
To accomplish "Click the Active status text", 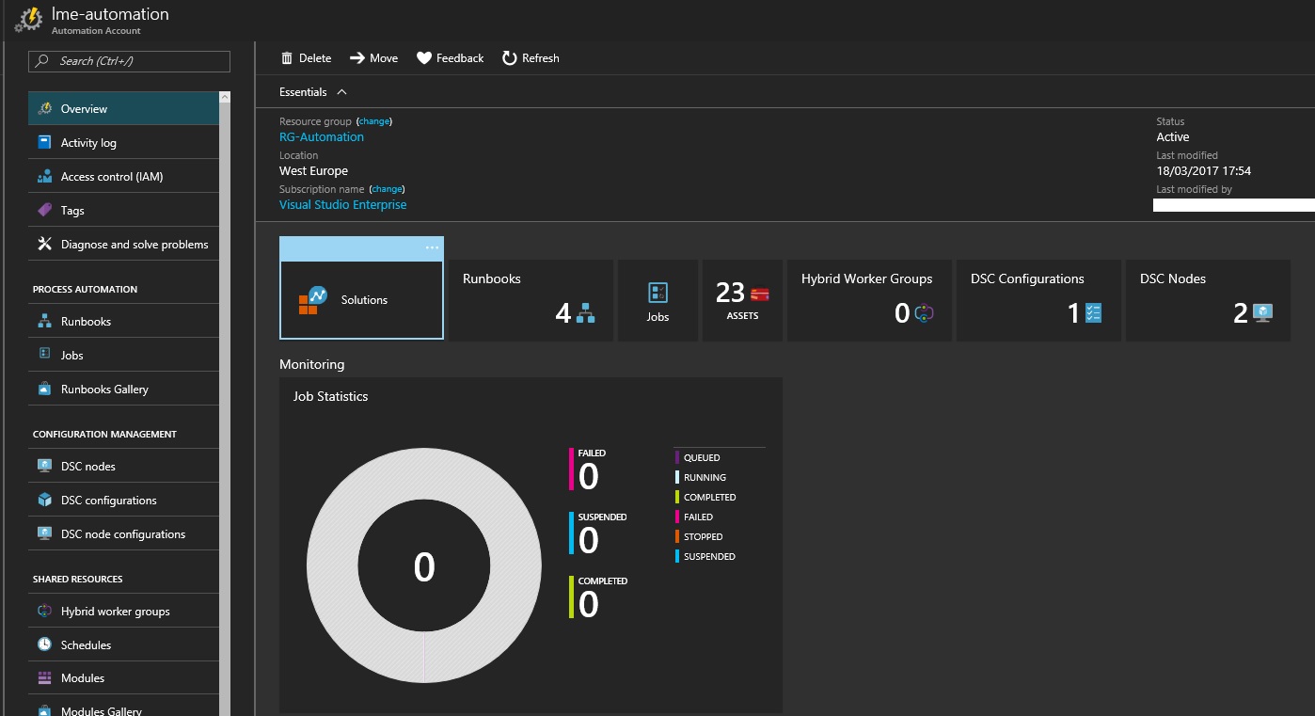I will click(1173, 137).
